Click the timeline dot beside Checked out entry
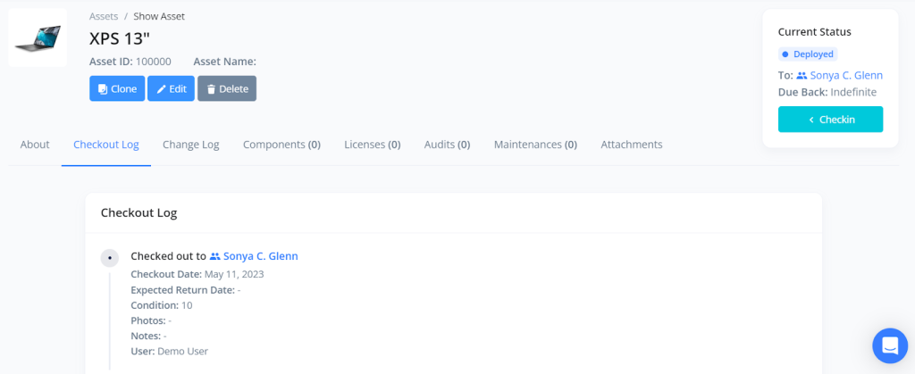The width and height of the screenshot is (915, 374). point(110,257)
